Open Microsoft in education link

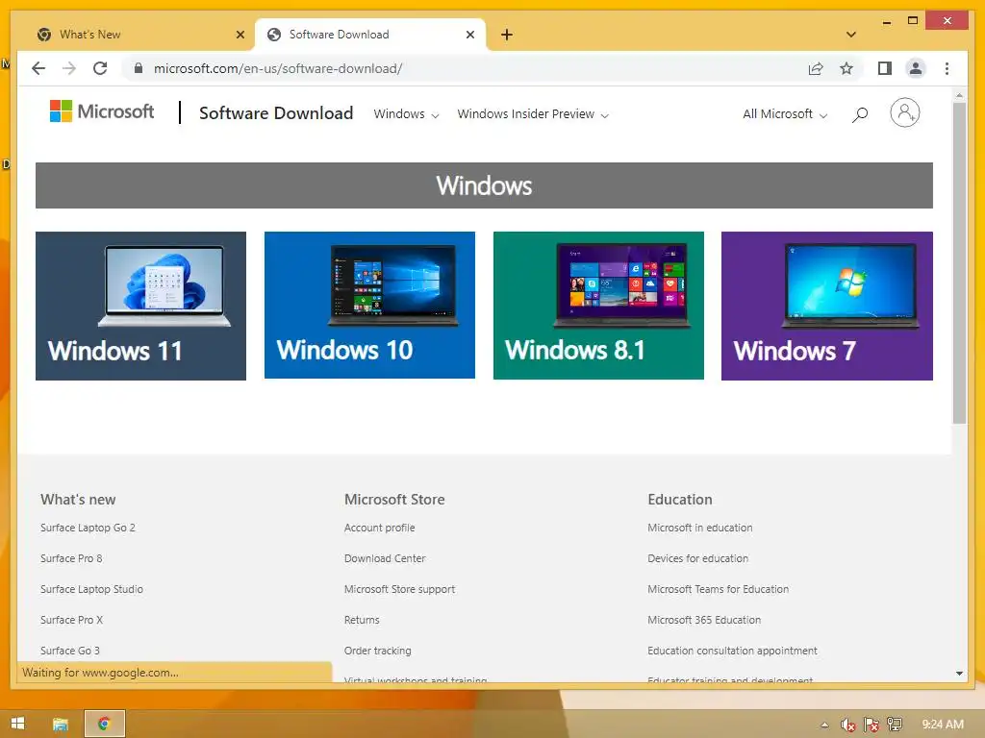pos(700,528)
